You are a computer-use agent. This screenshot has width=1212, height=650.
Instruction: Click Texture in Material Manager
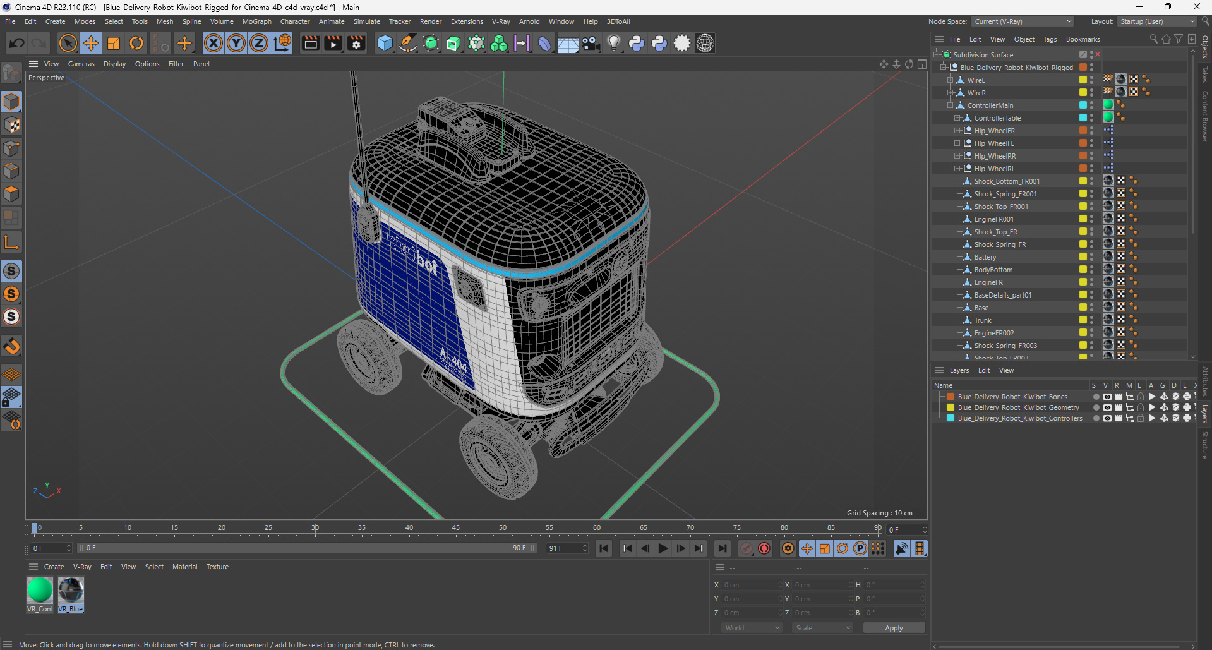point(217,567)
